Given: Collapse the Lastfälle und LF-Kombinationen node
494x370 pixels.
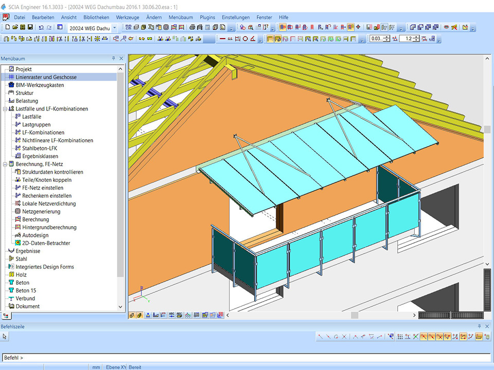Looking at the screenshot, I should pyautogui.click(x=5, y=109).
